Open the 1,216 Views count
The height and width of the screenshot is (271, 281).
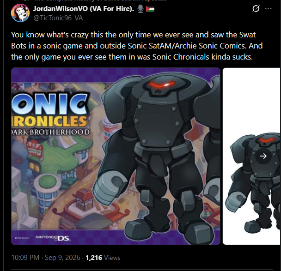(x=103, y=258)
